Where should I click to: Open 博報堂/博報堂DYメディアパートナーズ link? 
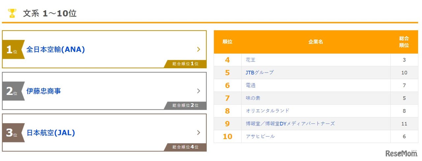(x=290, y=123)
